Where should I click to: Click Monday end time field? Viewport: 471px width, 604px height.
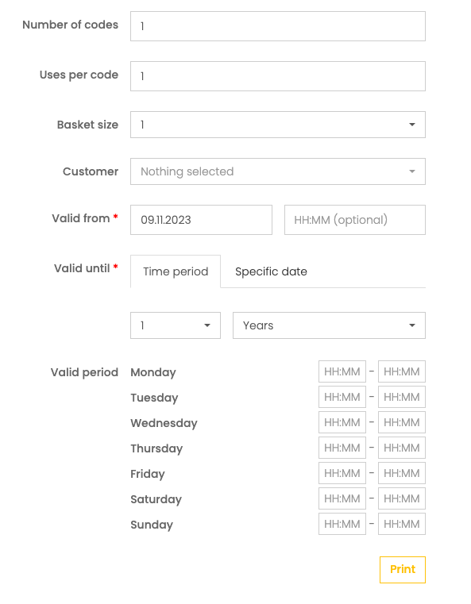[x=402, y=371]
